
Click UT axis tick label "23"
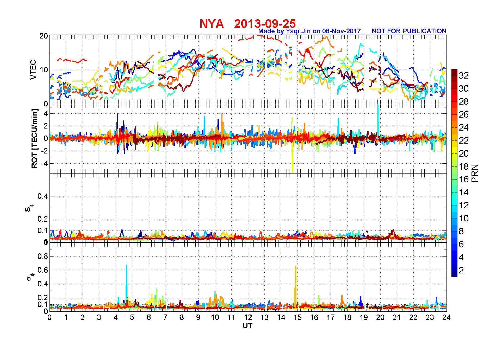coord(430,317)
